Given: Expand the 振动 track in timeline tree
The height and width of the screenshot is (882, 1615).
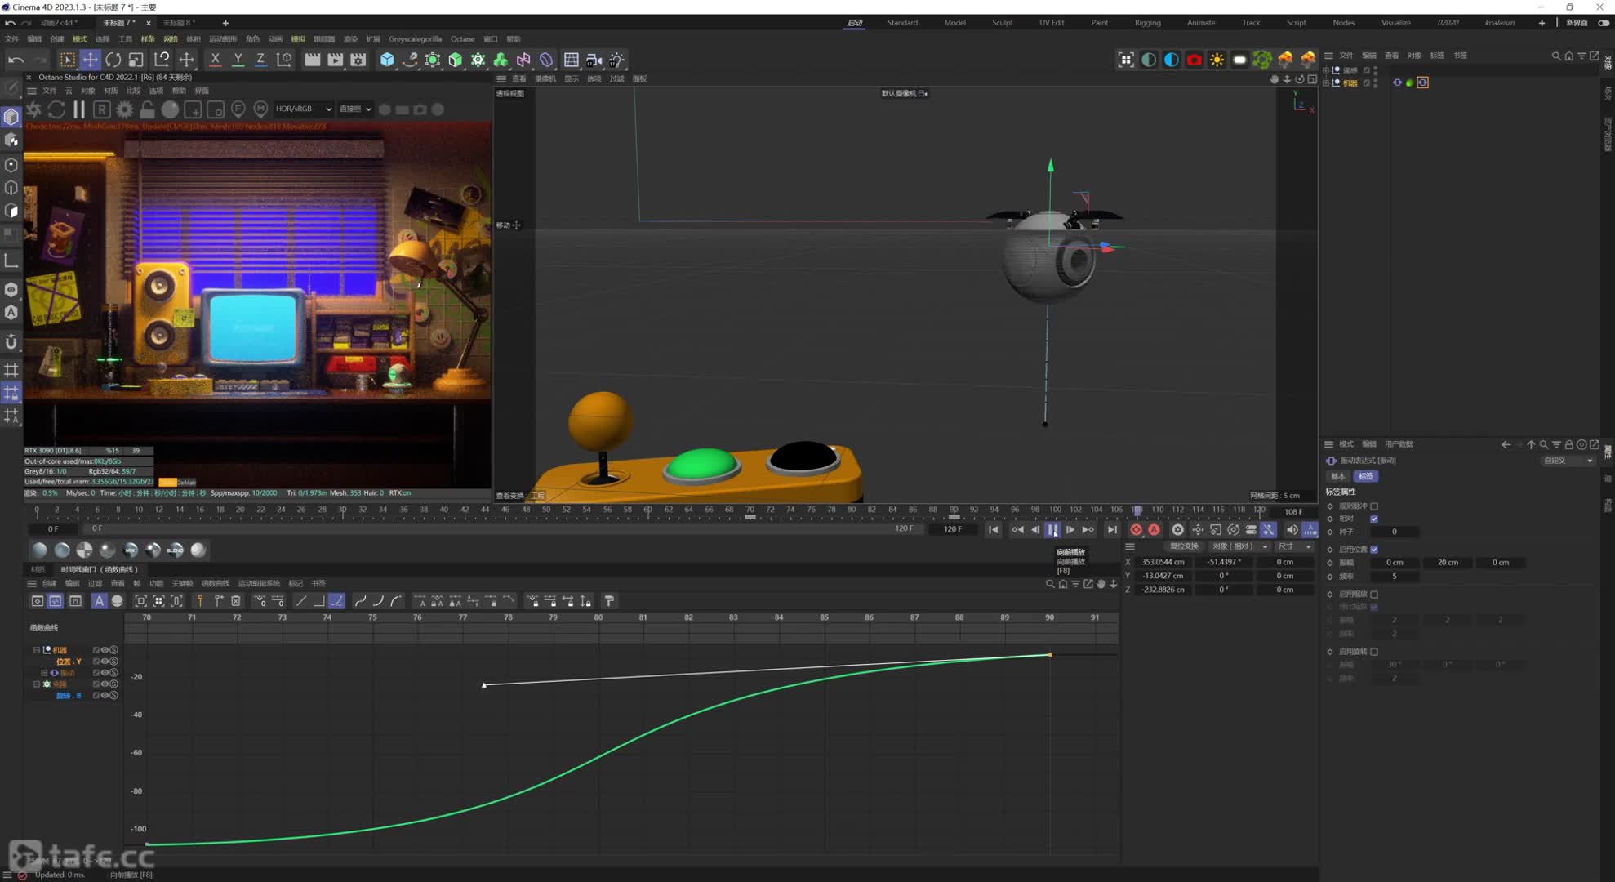Looking at the screenshot, I should pyautogui.click(x=45, y=673).
